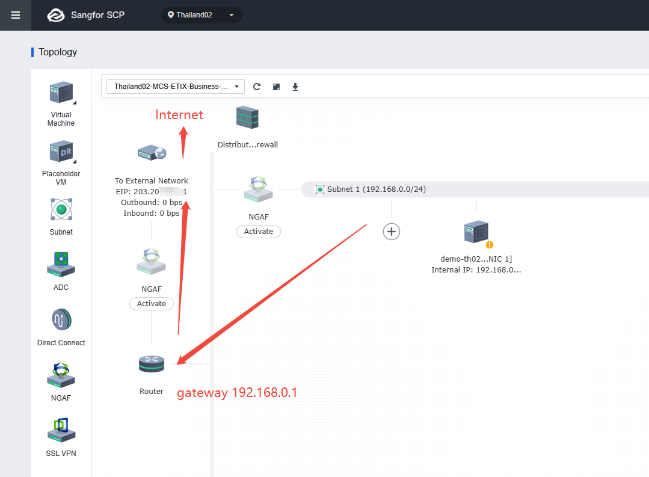This screenshot has height=477, width=649.
Task: Click the NGAF node beside Subnet 1
Action: (258, 189)
